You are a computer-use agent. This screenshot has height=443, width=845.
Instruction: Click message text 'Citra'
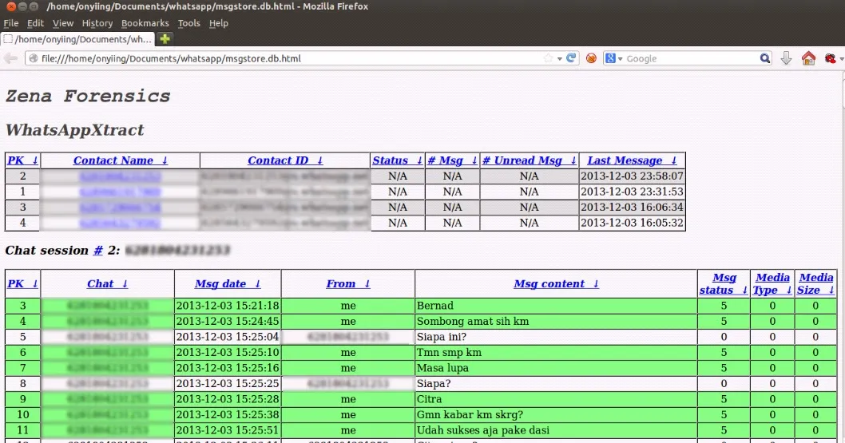(429, 399)
